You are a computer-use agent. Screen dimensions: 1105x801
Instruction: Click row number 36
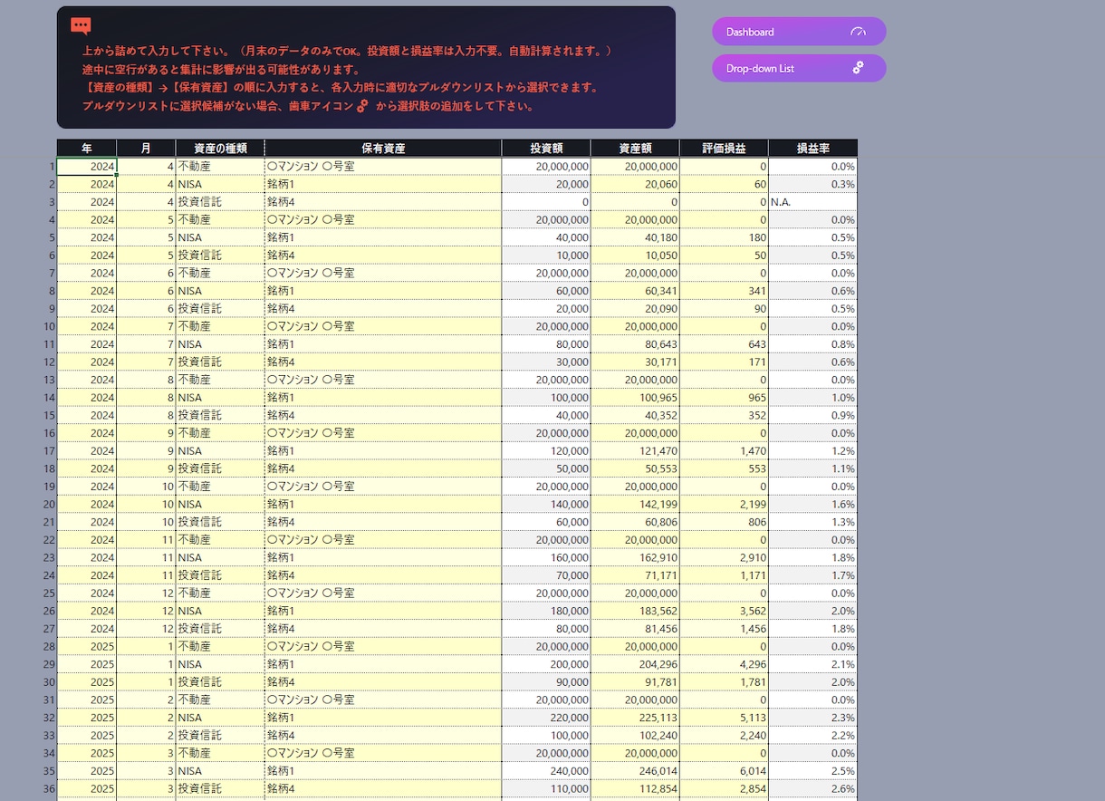tap(50, 788)
